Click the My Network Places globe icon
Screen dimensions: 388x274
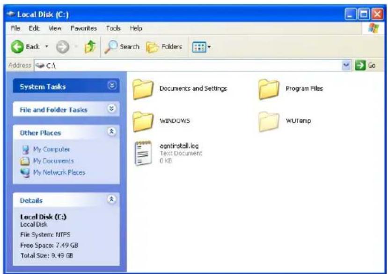click(x=25, y=173)
